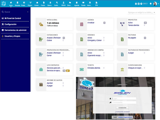Click the Proyectos widget icon
Screen dimensions: 160x120
122,24
